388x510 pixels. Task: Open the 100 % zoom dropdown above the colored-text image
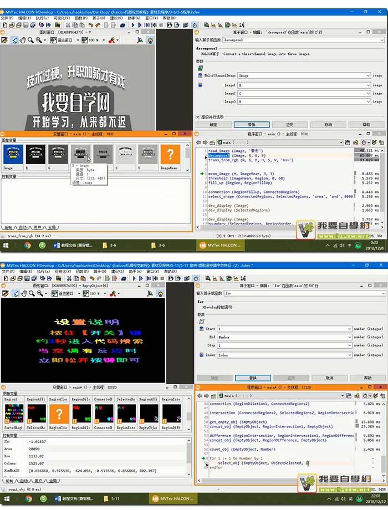click(x=105, y=293)
